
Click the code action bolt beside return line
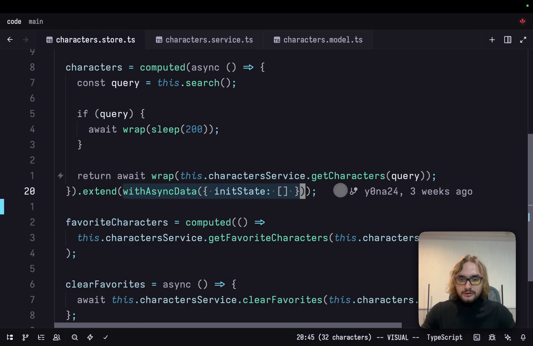pos(60,176)
